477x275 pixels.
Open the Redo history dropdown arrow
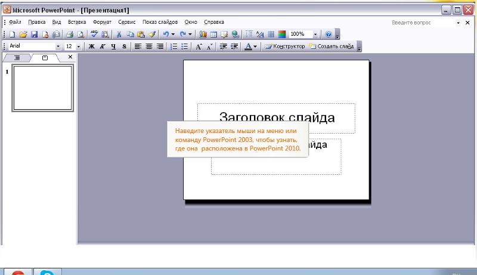(x=190, y=35)
